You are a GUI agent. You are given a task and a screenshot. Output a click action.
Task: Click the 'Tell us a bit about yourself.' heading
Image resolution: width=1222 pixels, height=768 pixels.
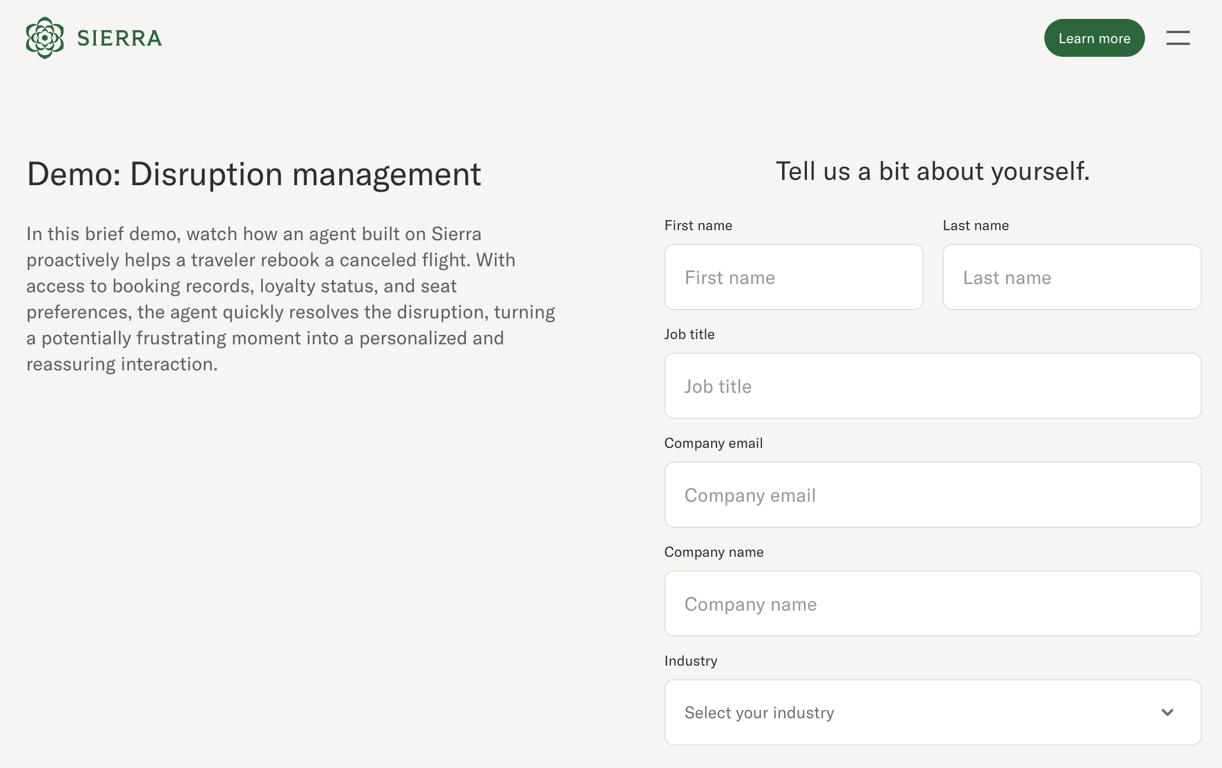(x=932, y=172)
